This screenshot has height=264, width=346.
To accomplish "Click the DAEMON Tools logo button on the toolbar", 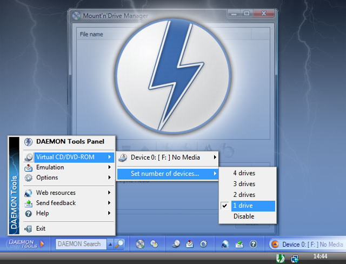I will (26, 244).
